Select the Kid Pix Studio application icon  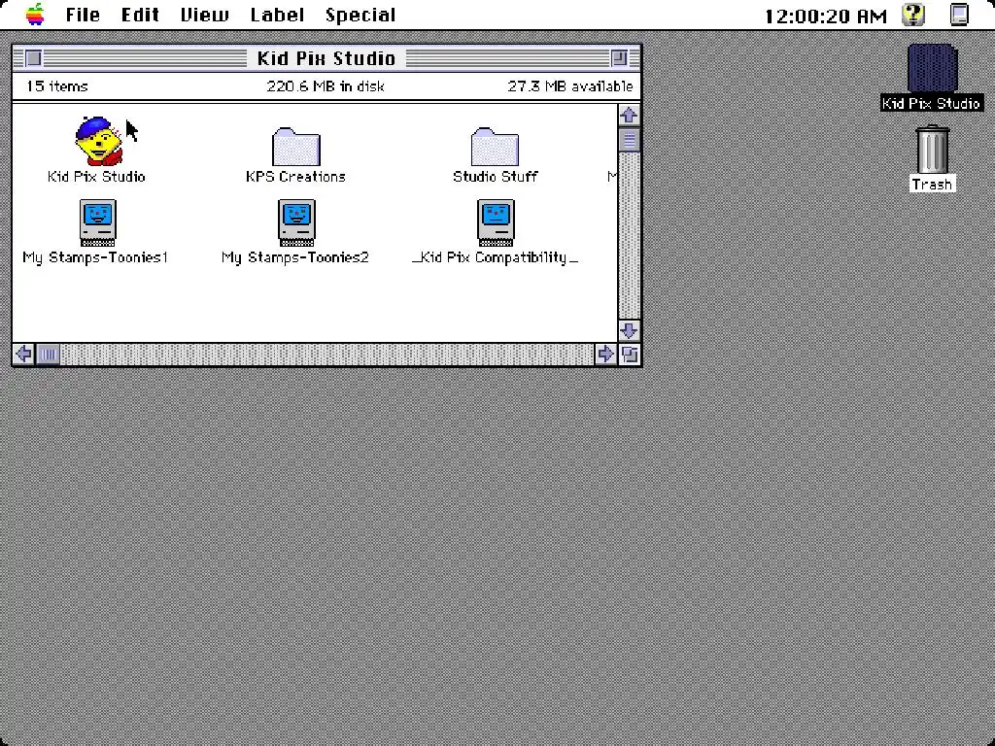[98, 141]
